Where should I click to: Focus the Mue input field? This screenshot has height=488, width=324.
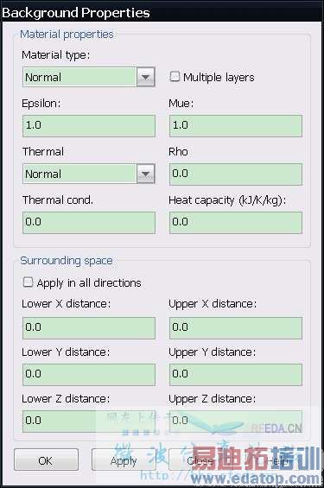[x=236, y=126]
